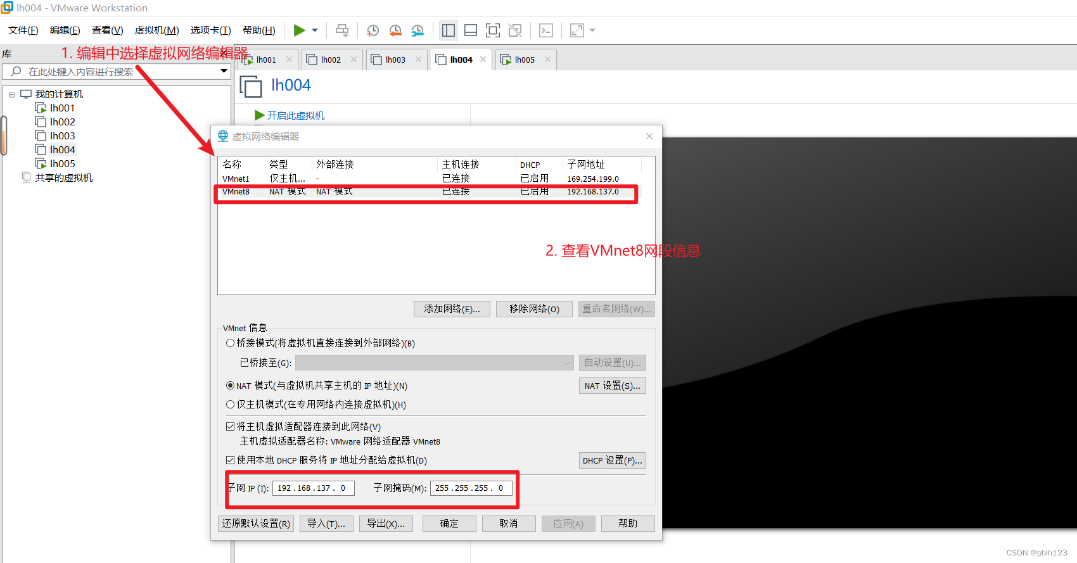Select 共享的虚拟机 in the library
This screenshot has width=1077, height=563.
tap(63, 178)
